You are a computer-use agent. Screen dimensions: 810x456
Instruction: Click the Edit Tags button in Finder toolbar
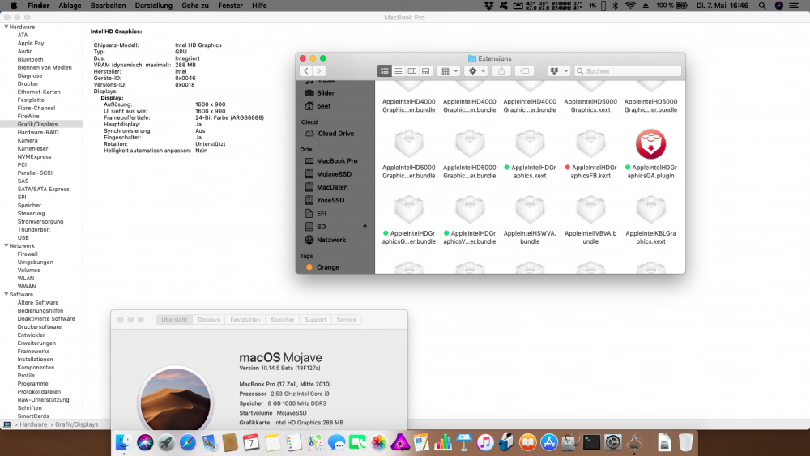pos(524,70)
